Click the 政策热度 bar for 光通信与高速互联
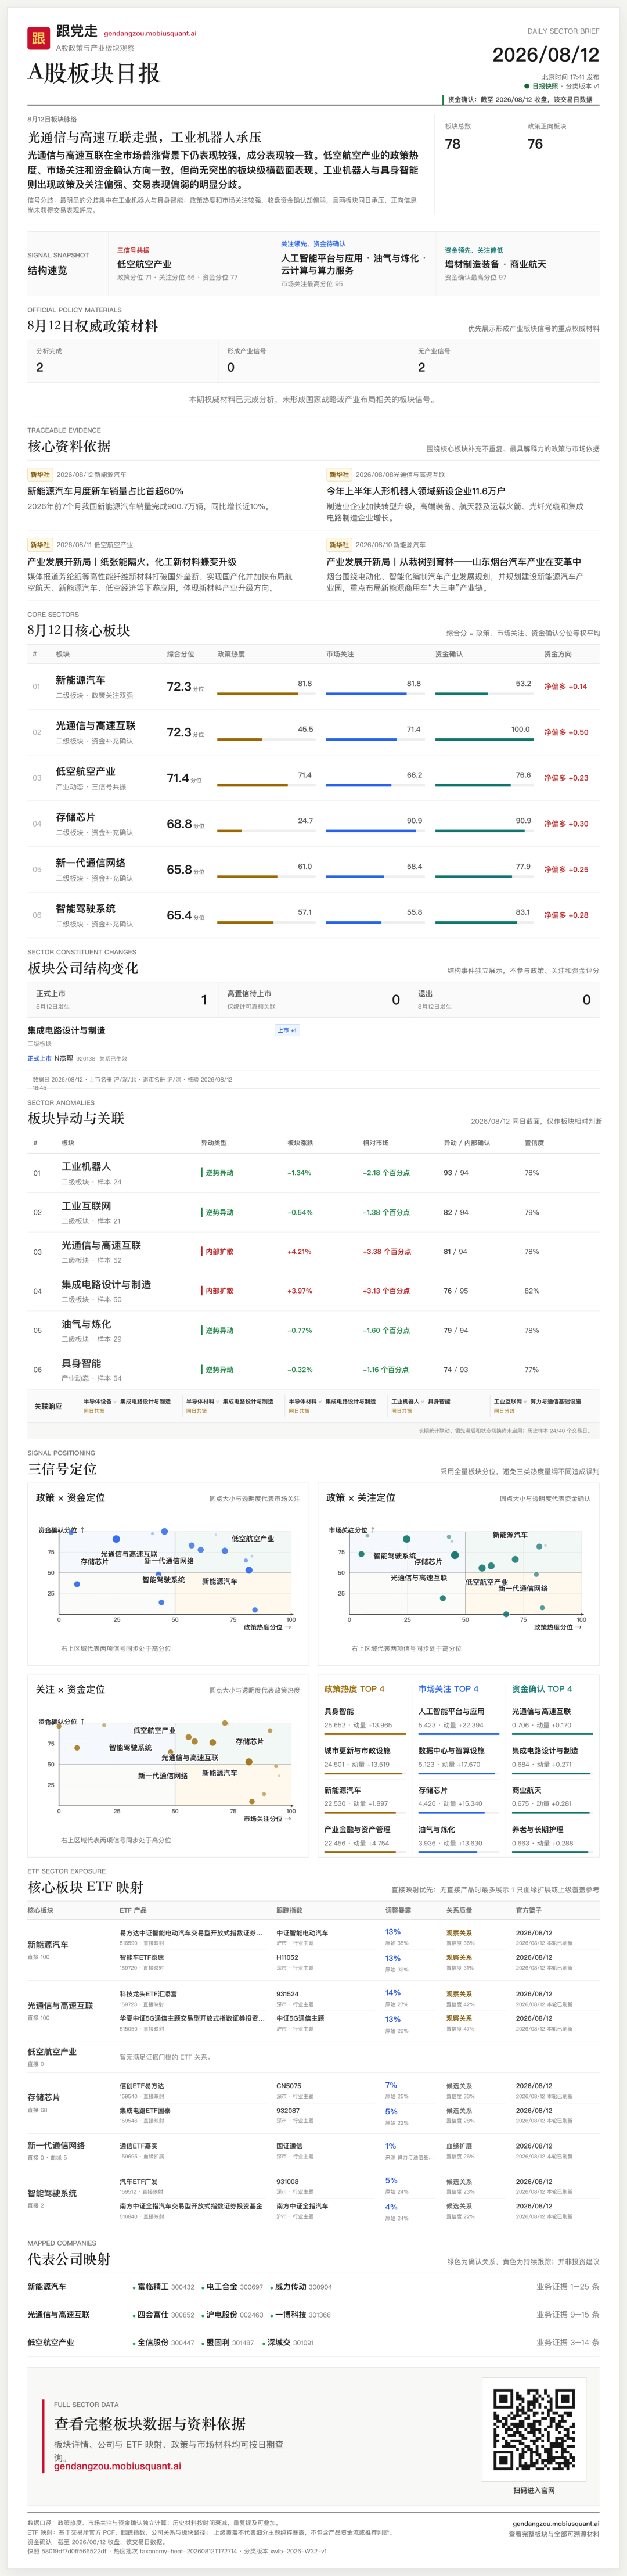This screenshot has width=627, height=2576. pyautogui.click(x=265, y=740)
